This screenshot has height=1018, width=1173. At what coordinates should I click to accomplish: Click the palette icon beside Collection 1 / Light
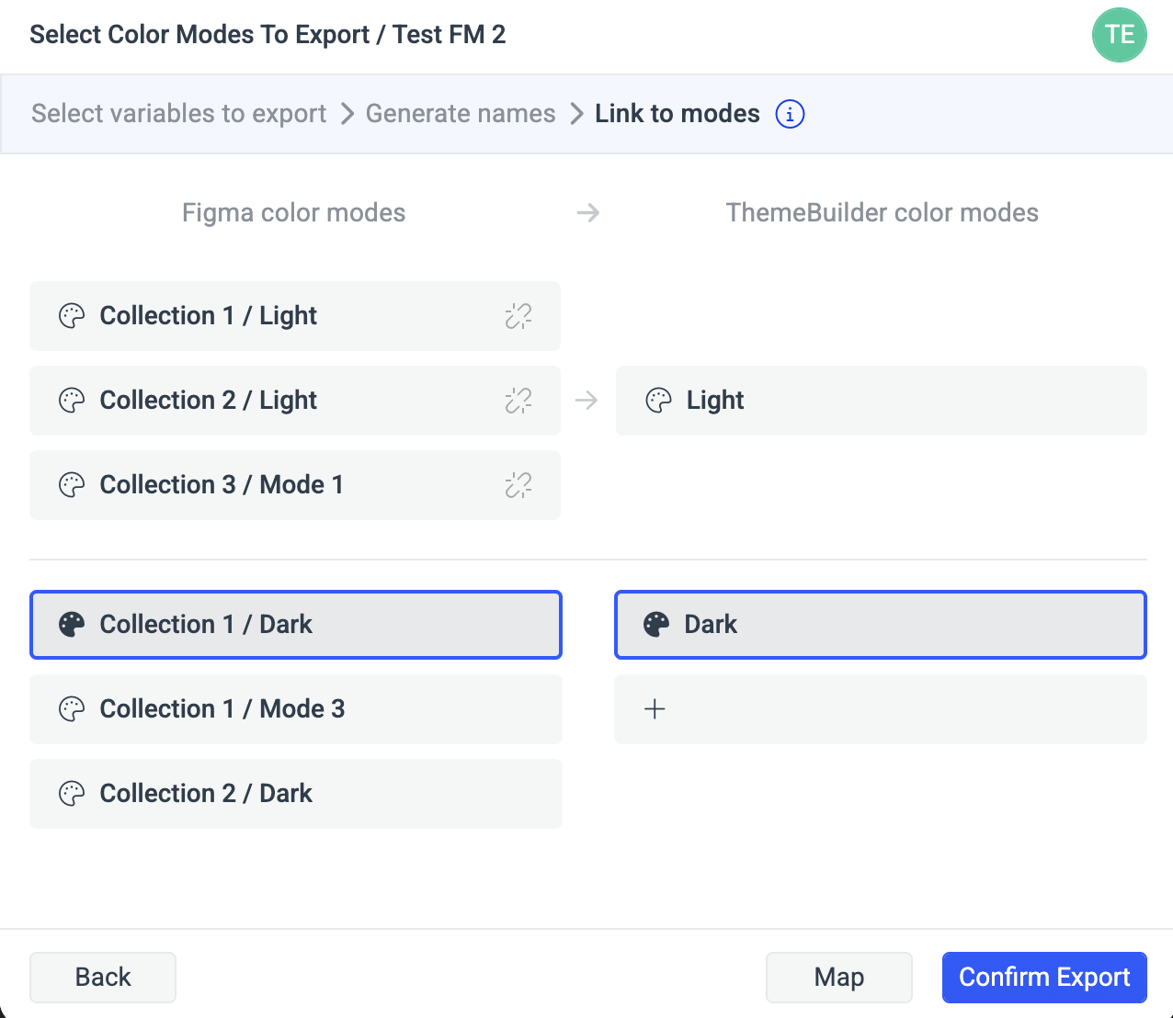(x=72, y=315)
